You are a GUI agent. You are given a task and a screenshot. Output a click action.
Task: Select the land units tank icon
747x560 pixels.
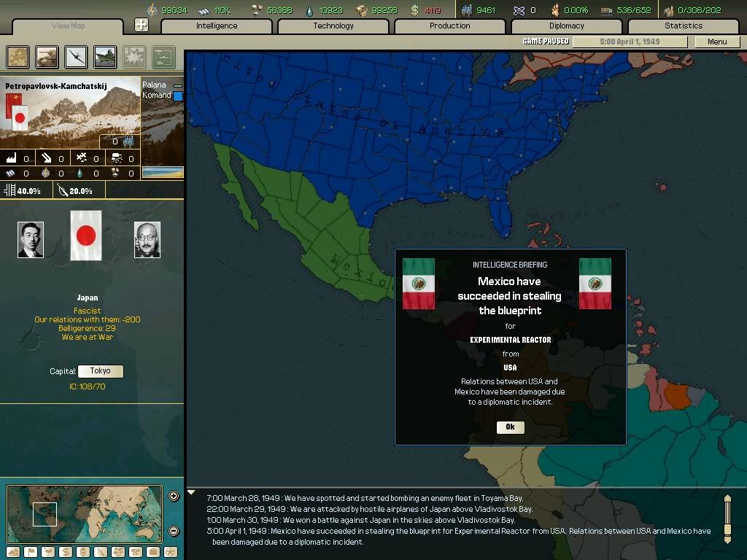click(47, 56)
